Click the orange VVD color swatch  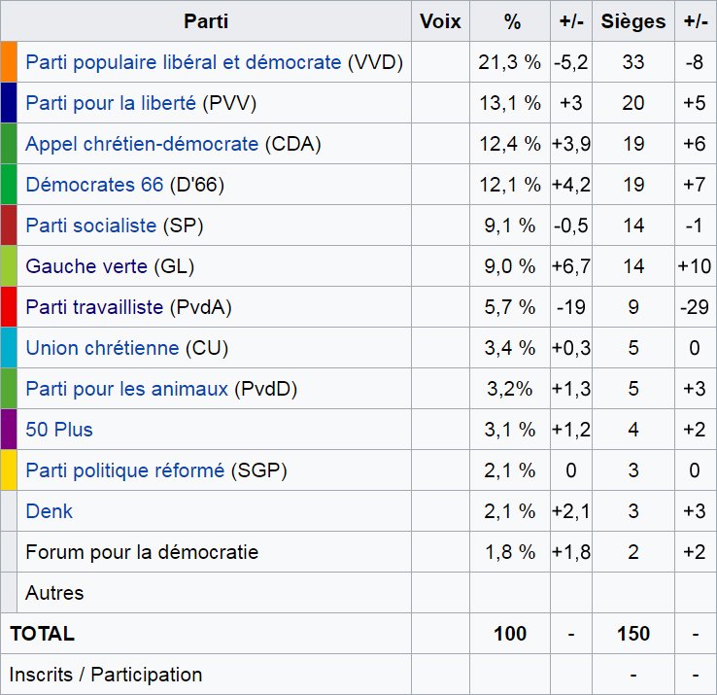click(x=9, y=62)
